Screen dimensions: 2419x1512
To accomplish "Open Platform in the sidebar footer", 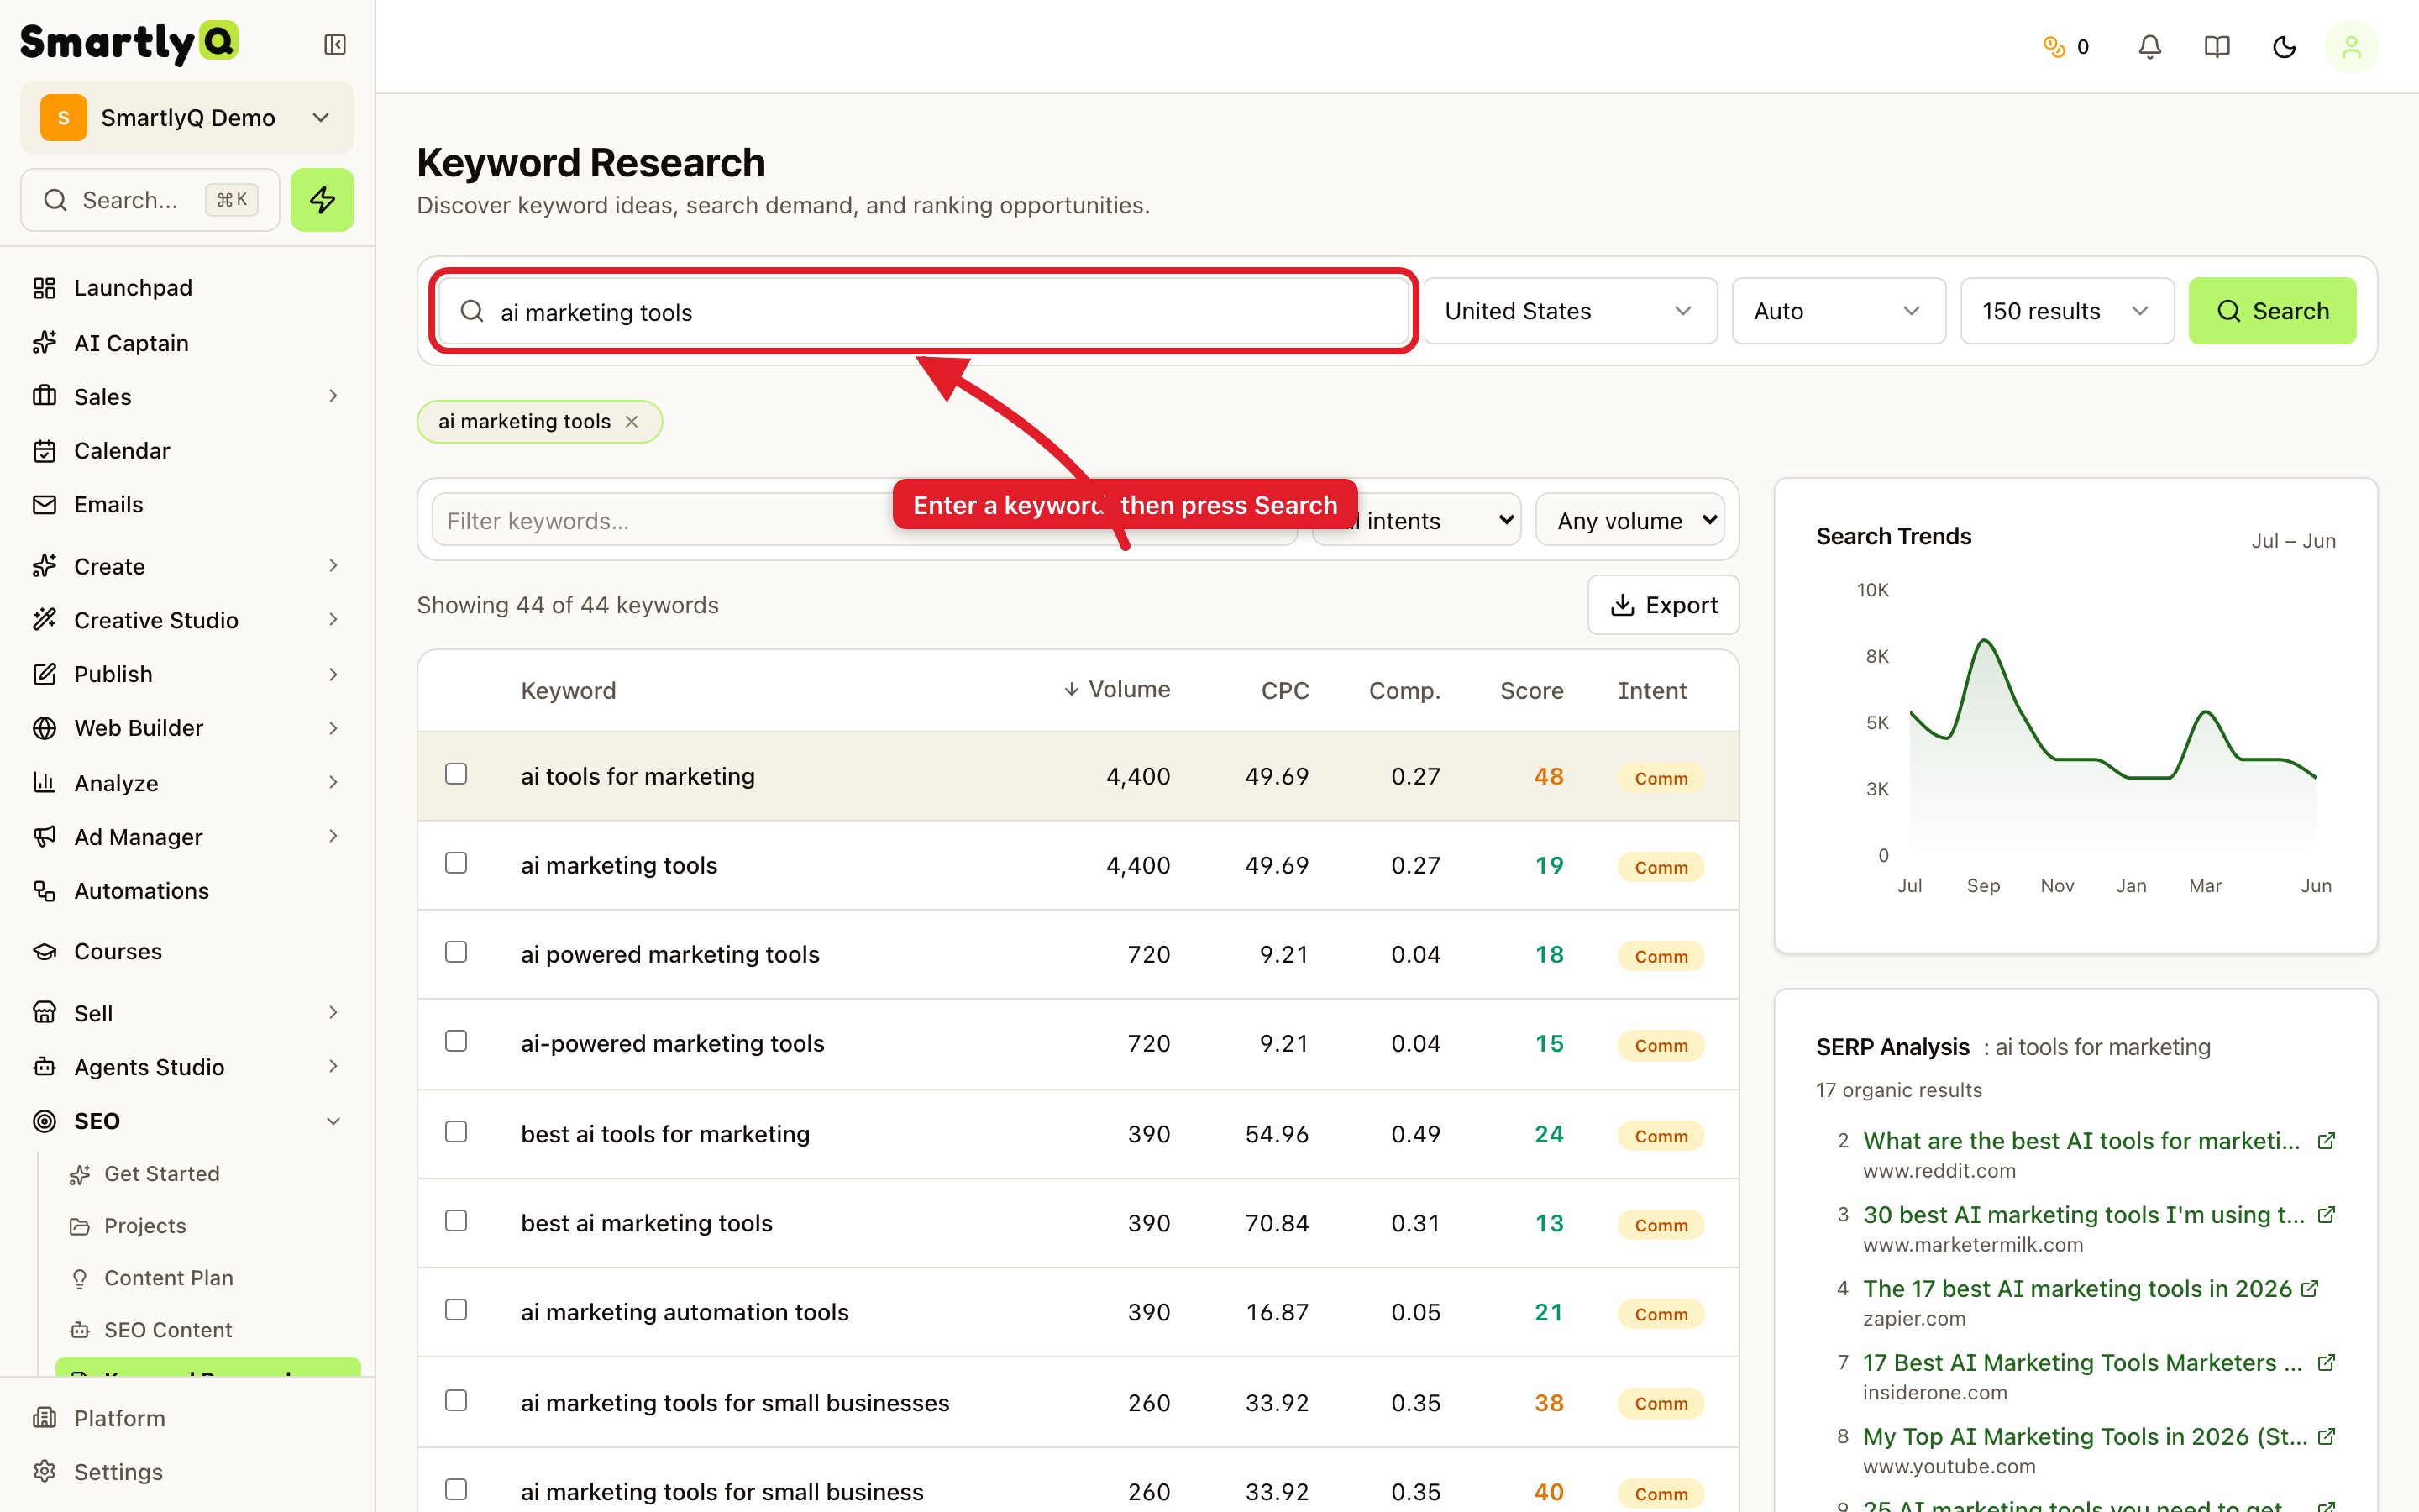I will [188, 1418].
